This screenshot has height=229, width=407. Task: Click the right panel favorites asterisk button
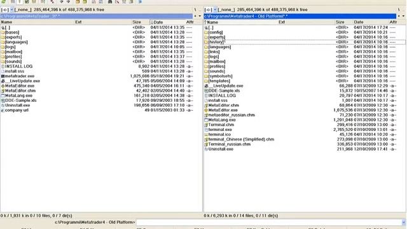tap(399, 16)
